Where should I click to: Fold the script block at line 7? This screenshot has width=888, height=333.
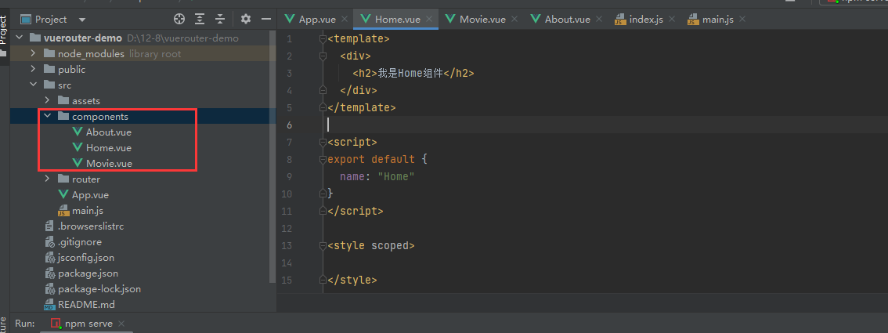point(323,142)
